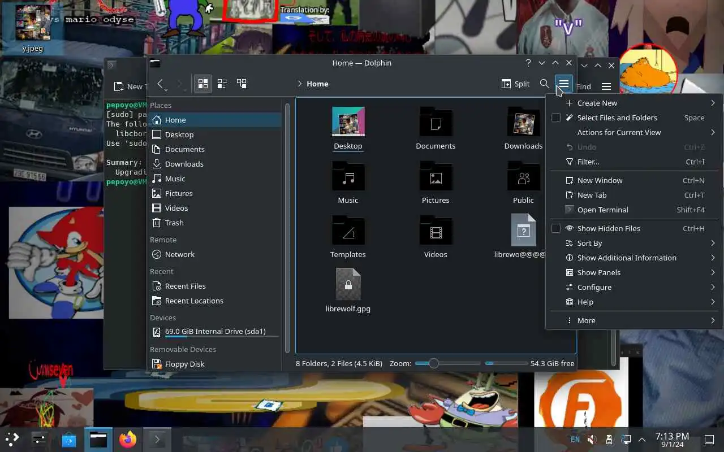Open Desktop in the Places panel

(x=215, y=134)
